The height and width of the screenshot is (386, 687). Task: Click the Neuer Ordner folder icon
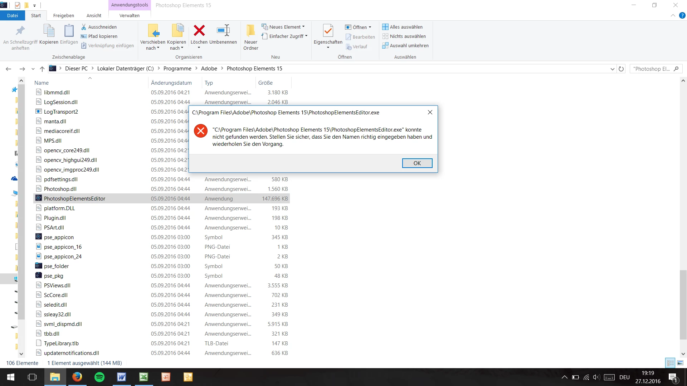[x=250, y=31]
